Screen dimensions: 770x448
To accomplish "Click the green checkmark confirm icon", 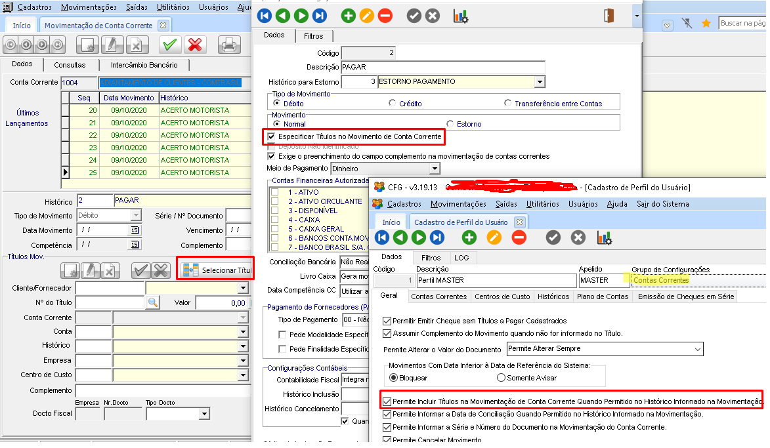I will pyautogui.click(x=170, y=45).
